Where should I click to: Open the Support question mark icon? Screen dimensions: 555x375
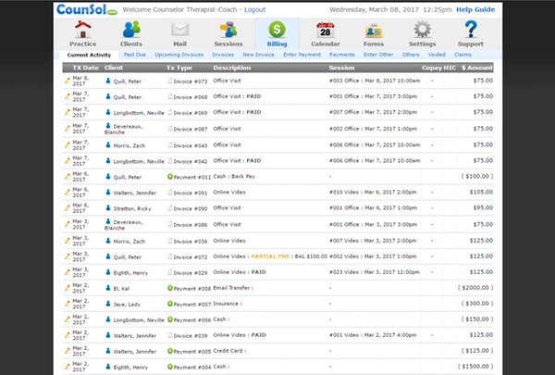(471, 30)
